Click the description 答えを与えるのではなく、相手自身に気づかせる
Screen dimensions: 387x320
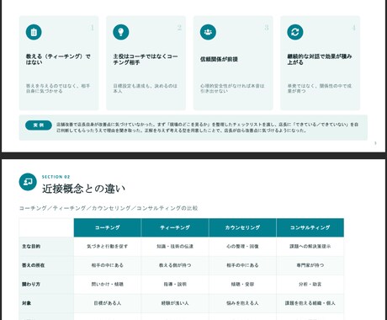58,88
